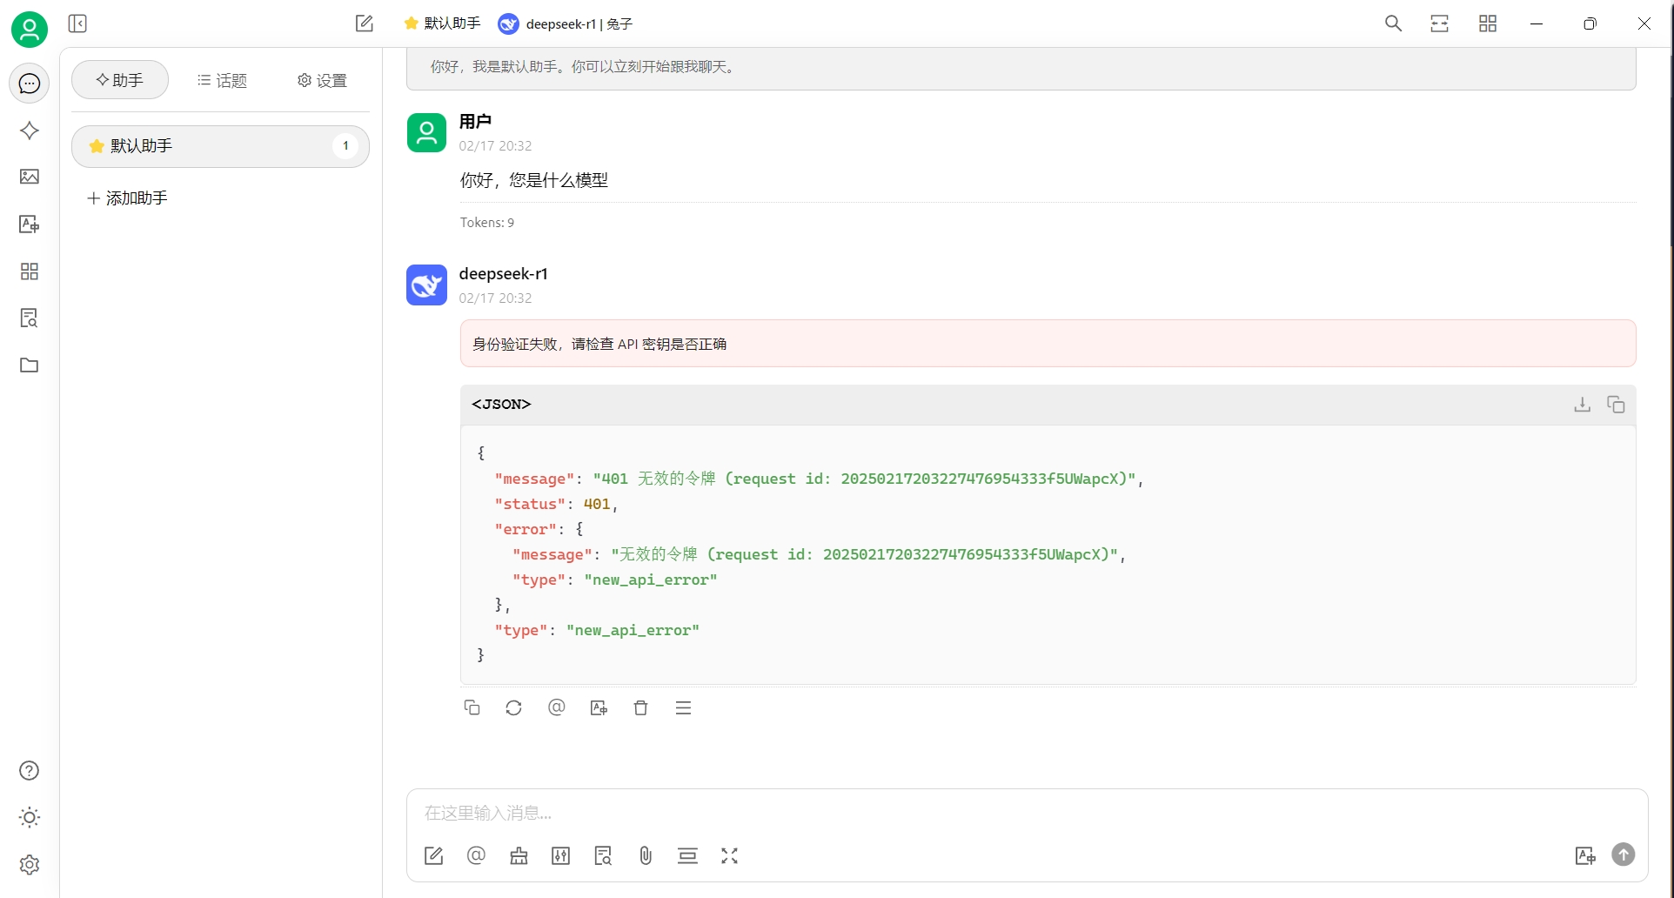Switch to the 话题 tab

tap(223, 80)
